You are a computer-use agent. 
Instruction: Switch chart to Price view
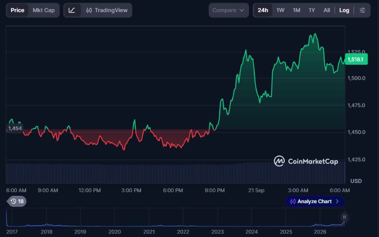coord(17,10)
